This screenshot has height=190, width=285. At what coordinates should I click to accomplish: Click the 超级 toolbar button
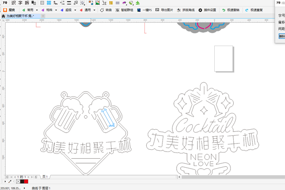66,10
